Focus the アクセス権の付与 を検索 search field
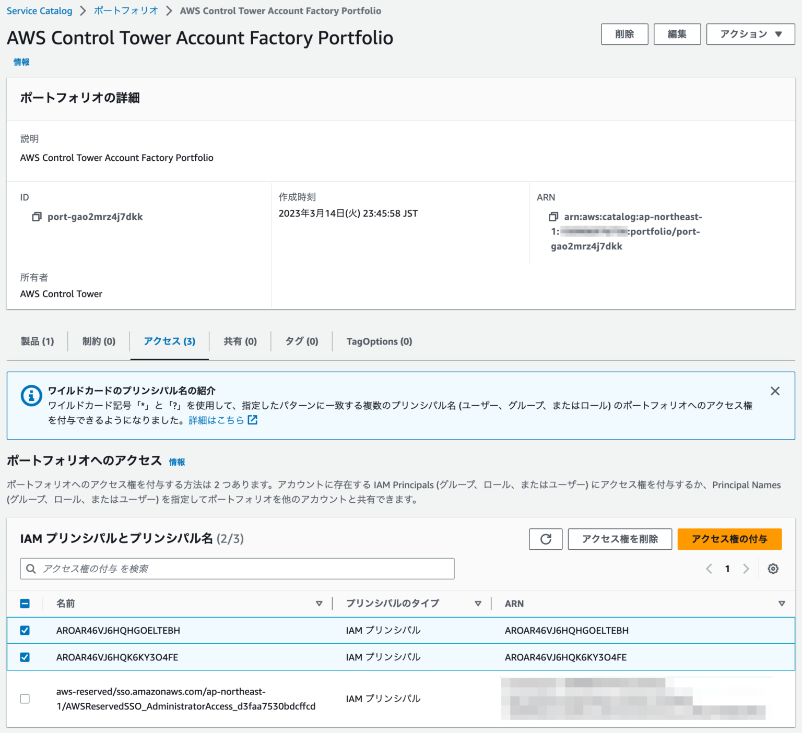Image resolution: width=802 pixels, height=733 pixels. (x=237, y=569)
